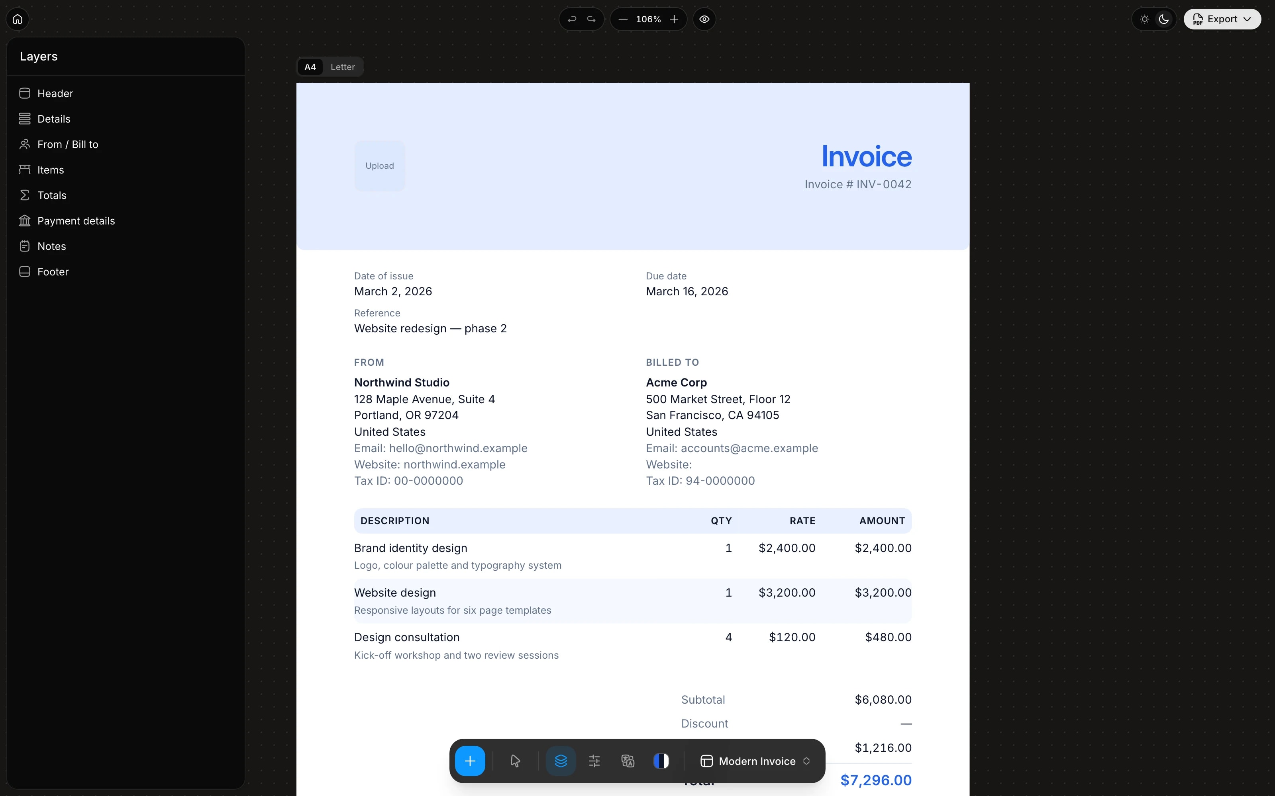Image resolution: width=1275 pixels, height=796 pixels.
Task: Open the Modern Invoice template dropdown
Action: click(755, 761)
